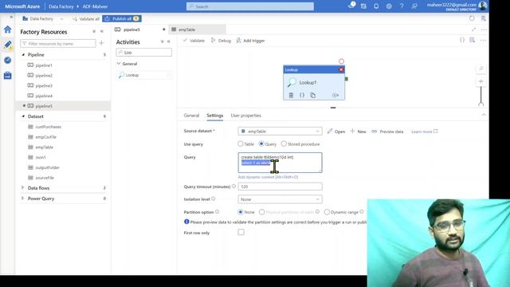Switch to the Settings tab
This screenshot has width=510, height=287.
click(x=214, y=116)
